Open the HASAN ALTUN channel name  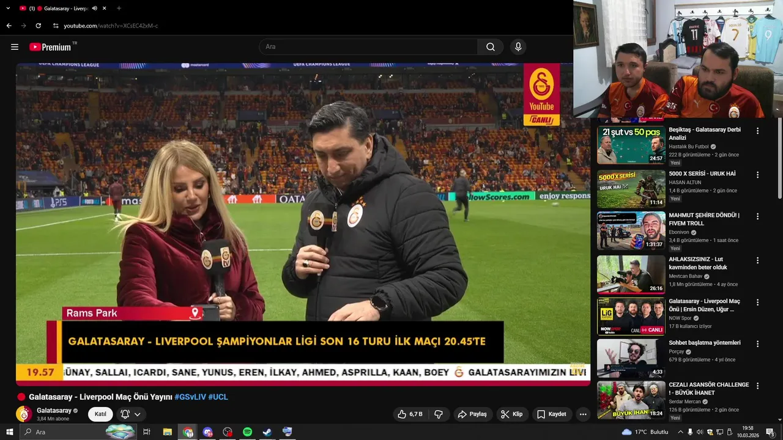coord(685,182)
